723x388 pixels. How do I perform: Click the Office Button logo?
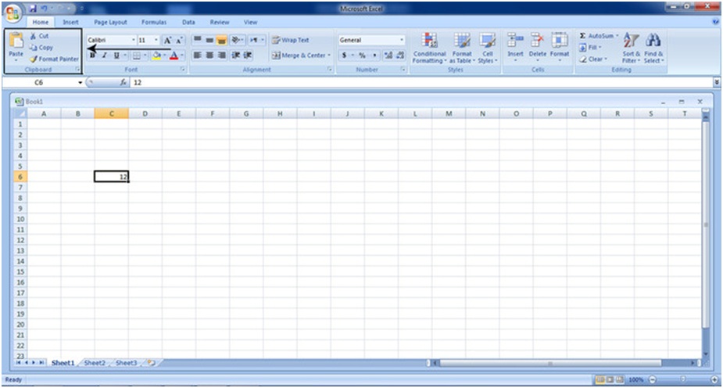[x=13, y=14]
